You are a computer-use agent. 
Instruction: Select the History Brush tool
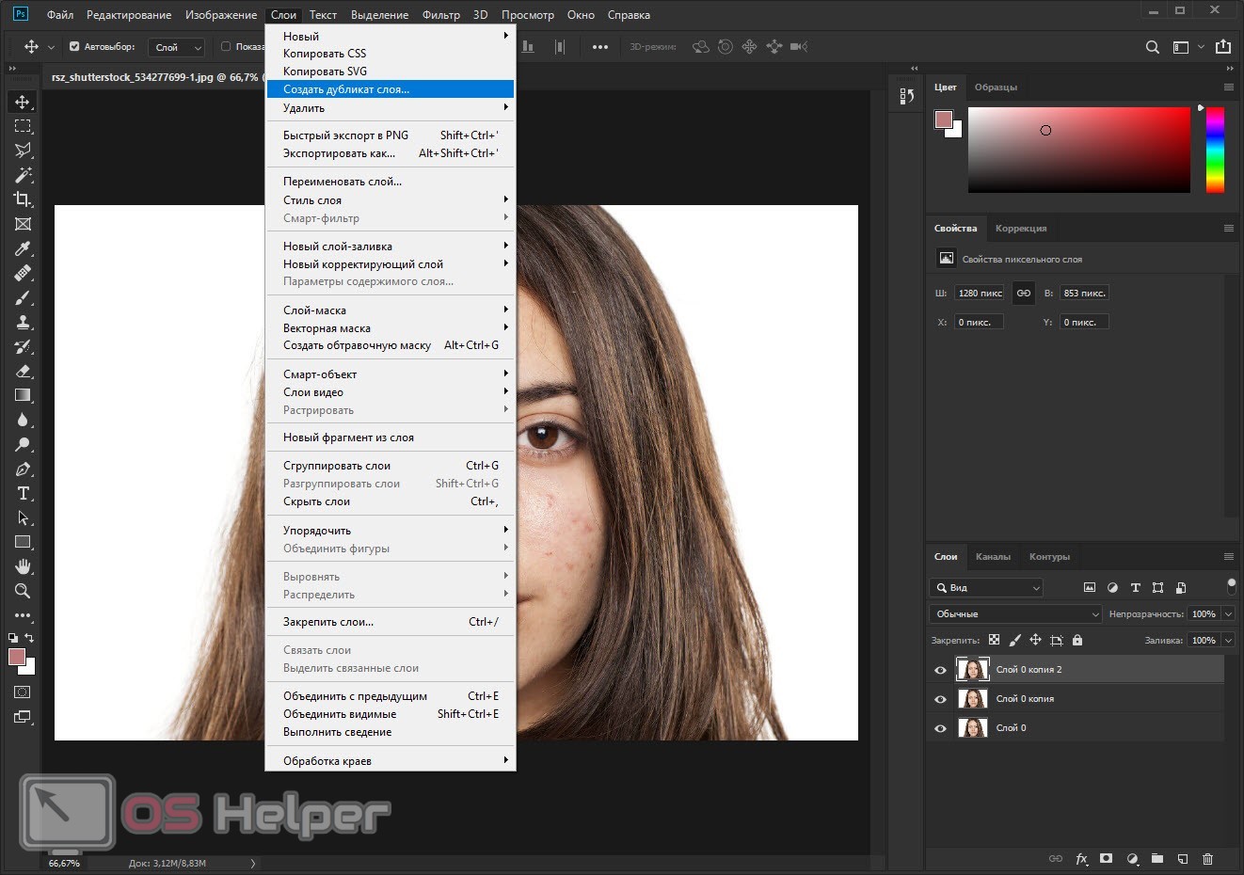pyautogui.click(x=23, y=346)
